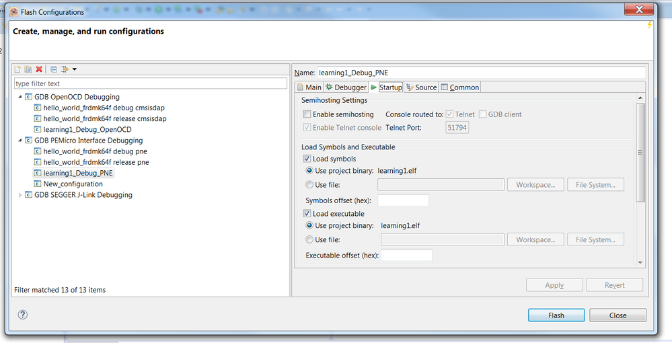
Task: Toggle Enable Telnet console checkbox
Action: point(307,127)
